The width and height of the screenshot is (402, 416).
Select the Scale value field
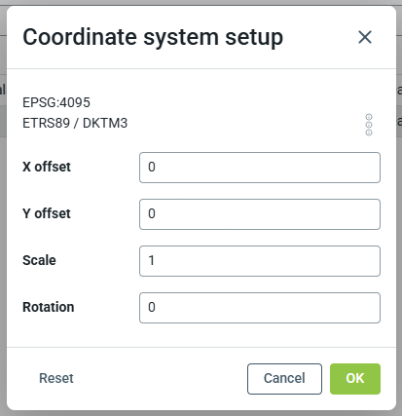tap(260, 261)
